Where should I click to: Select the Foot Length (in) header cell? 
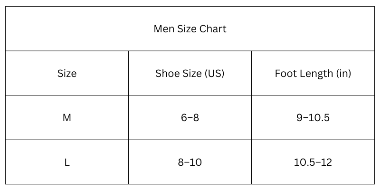click(x=313, y=73)
